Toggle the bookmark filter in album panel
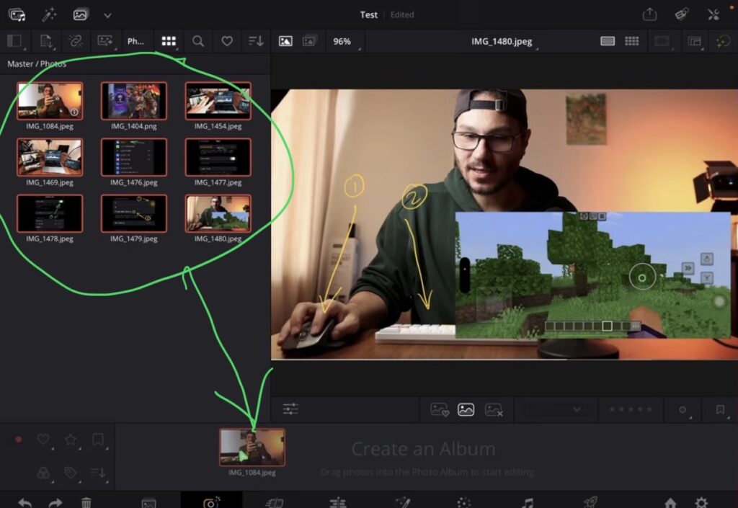This screenshot has height=508, width=738. click(x=98, y=440)
